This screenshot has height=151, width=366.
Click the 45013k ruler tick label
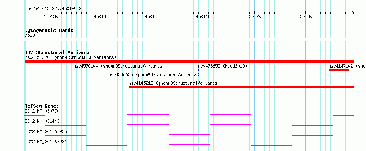pyautogui.click(x=51, y=16)
